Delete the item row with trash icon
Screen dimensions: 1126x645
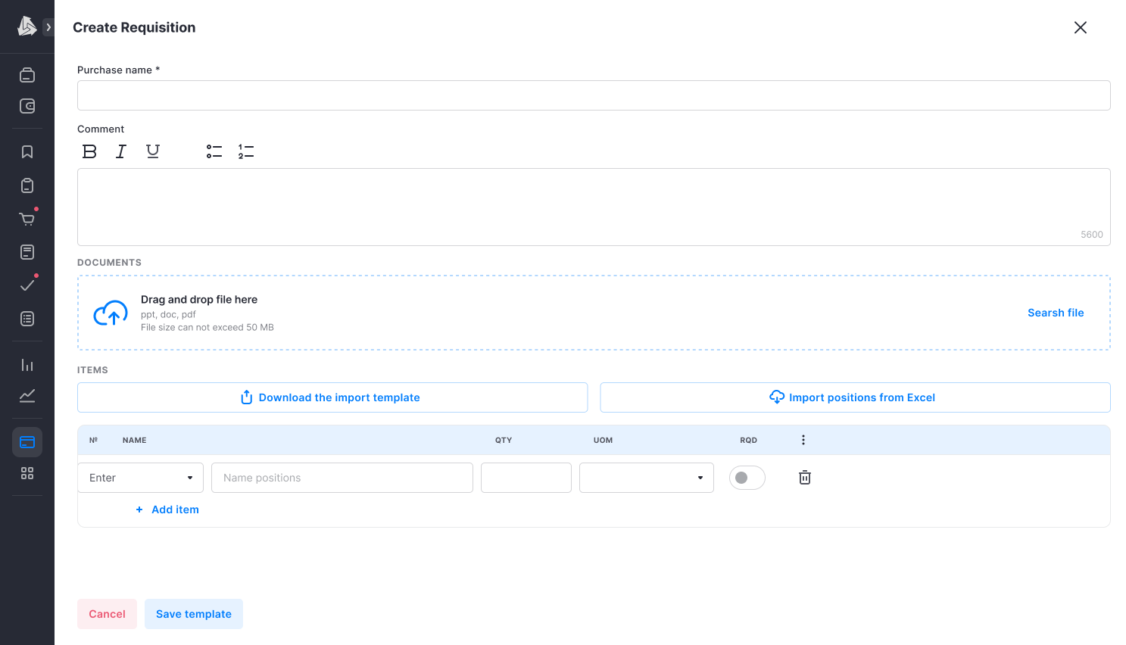805,478
